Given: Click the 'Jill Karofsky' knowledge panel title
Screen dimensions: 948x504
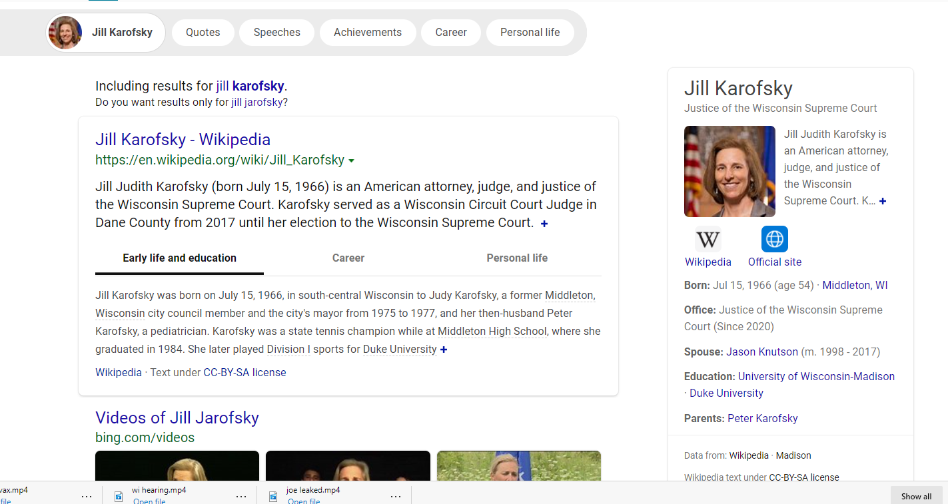Looking at the screenshot, I should click(x=738, y=89).
